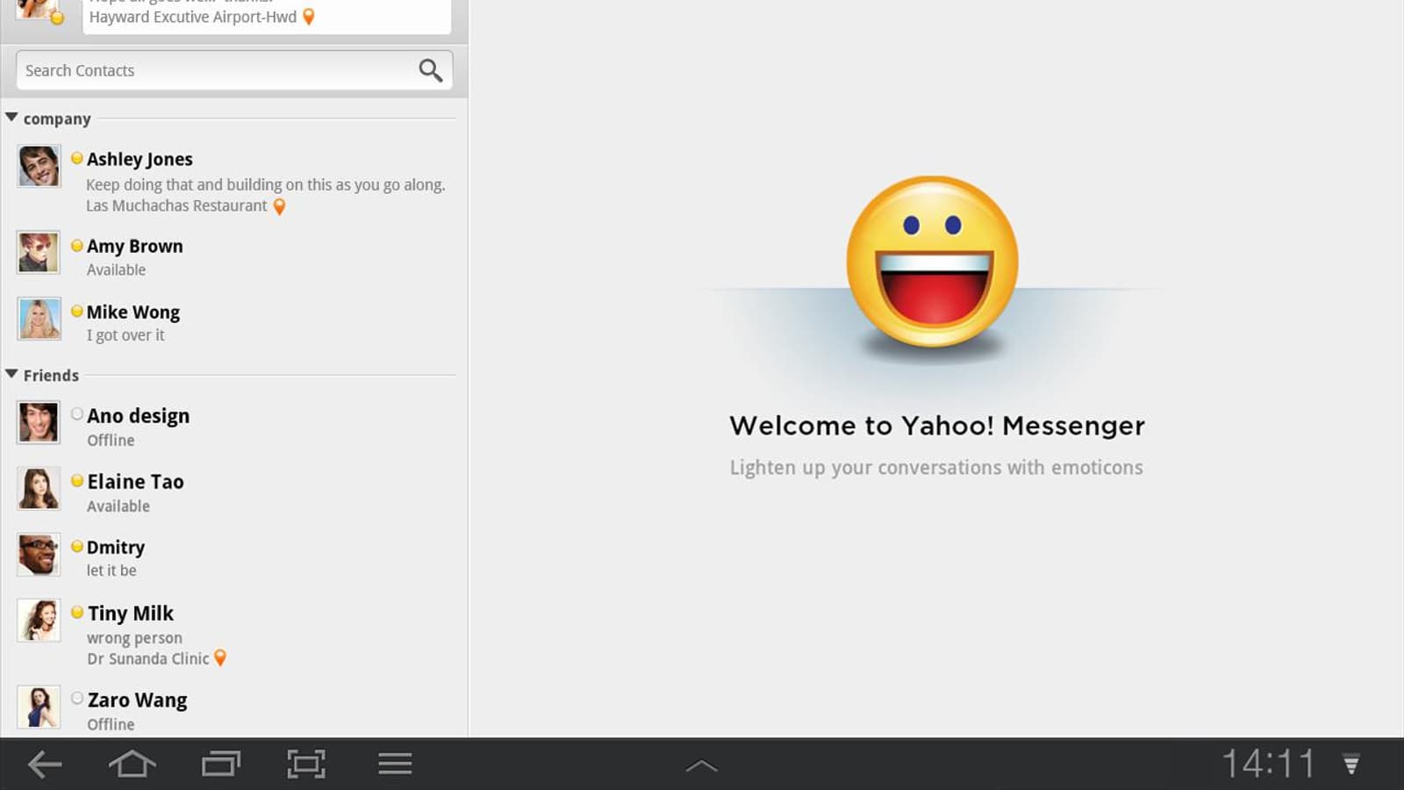Tap location pin beside Hayward Excutive Airport-Hwd
1404x790 pixels.
click(308, 17)
